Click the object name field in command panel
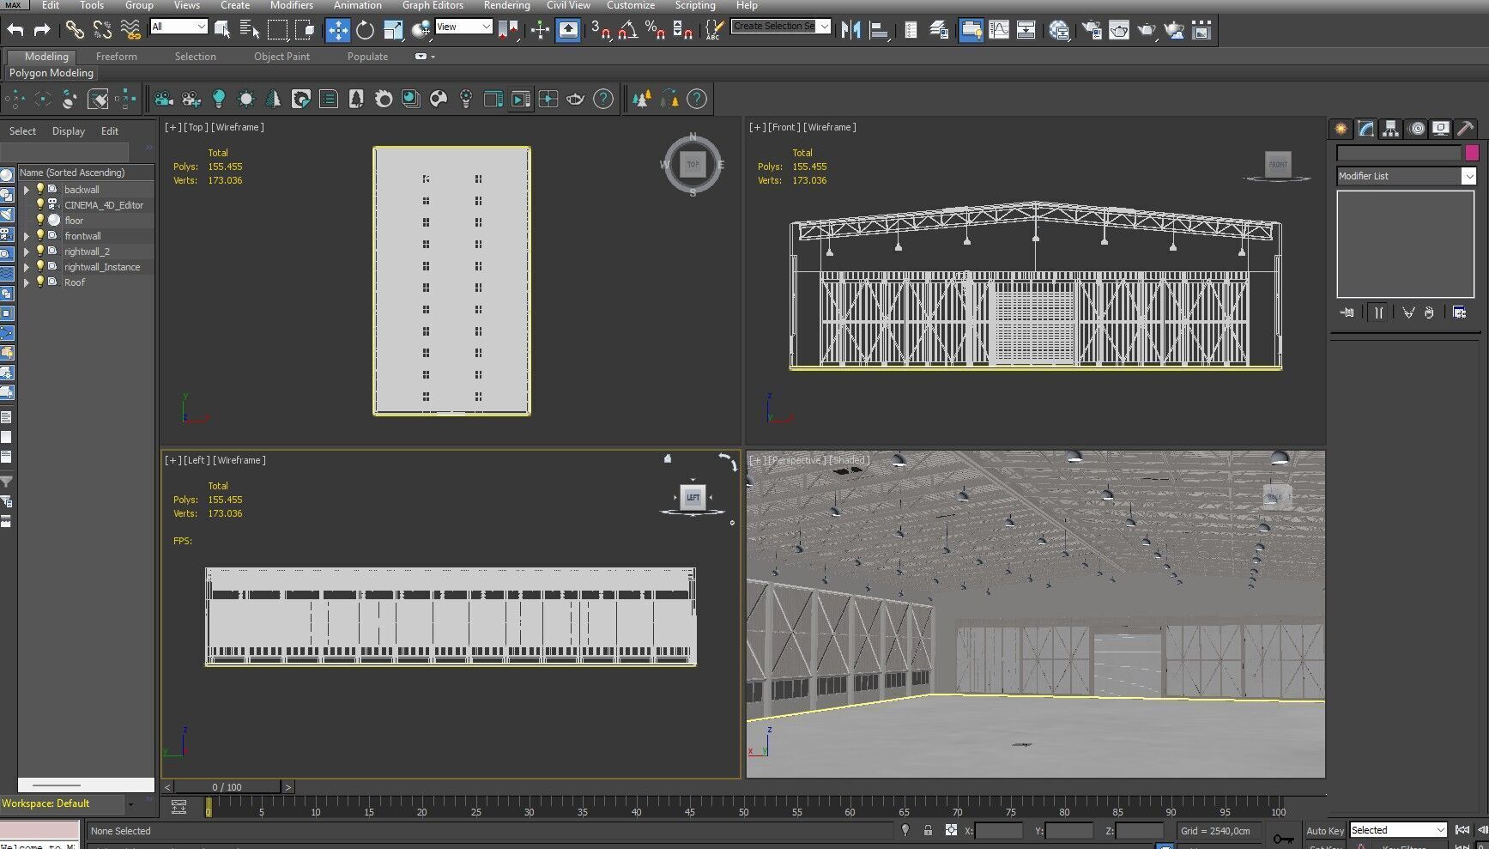1489x849 pixels. click(1399, 153)
